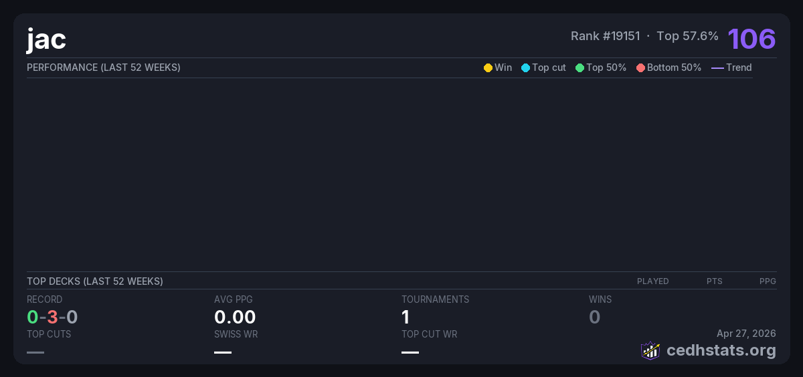This screenshot has height=377, width=803.
Task: Select the Top Decks (Last 52 Weeks) header
Action: pyautogui.click(x=95, y=281)
